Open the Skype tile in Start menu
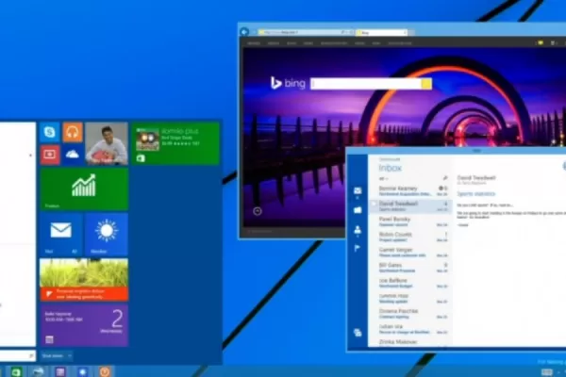 [50, 132]
